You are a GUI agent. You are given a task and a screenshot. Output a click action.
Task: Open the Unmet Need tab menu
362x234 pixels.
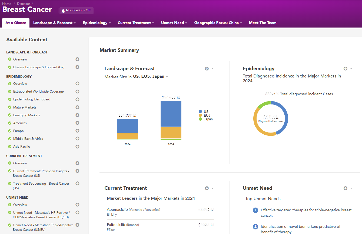point(174,23)
